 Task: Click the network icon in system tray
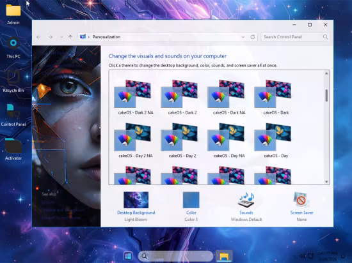pyautogui.click(x=310, y=256)
